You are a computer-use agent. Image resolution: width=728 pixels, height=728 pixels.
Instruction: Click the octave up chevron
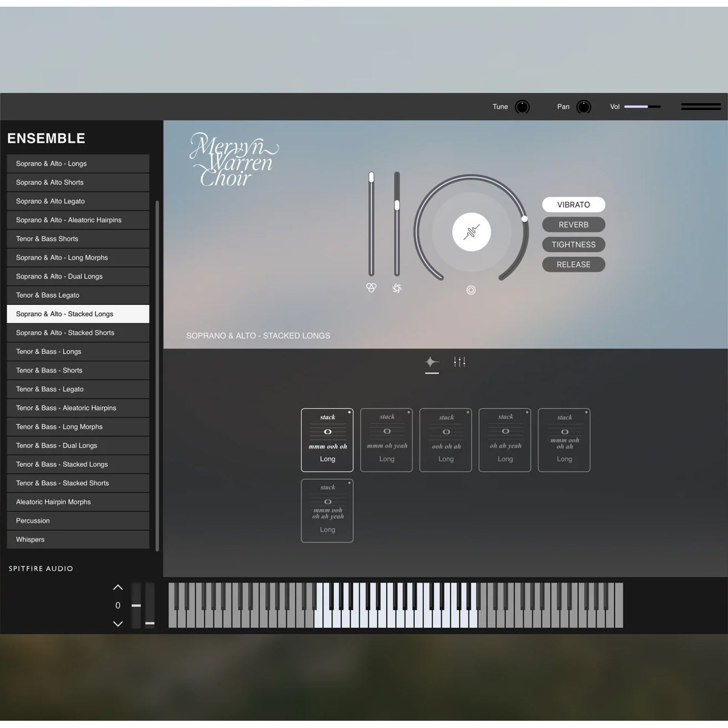(x=118, y=587)
